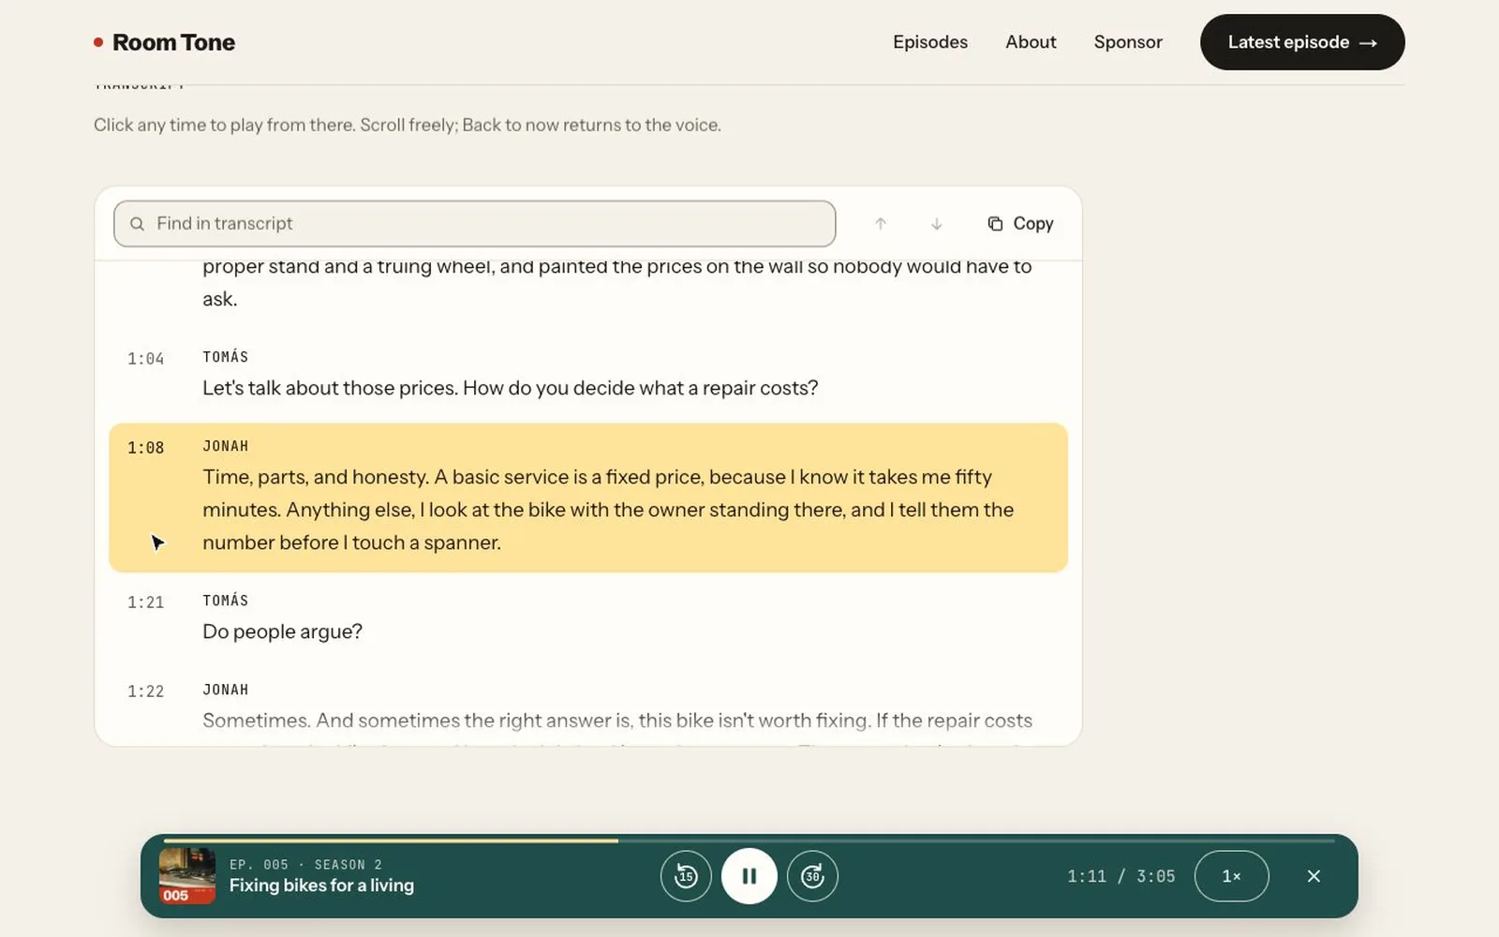Close the audio player bar
The image size is (1499, 937).
tap(1313, 876)
